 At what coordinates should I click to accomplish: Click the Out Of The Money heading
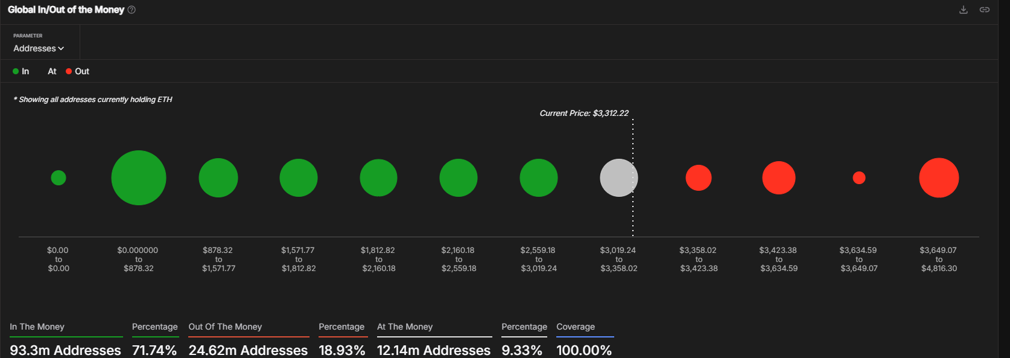pyautogui.click(x=225, y=327)
